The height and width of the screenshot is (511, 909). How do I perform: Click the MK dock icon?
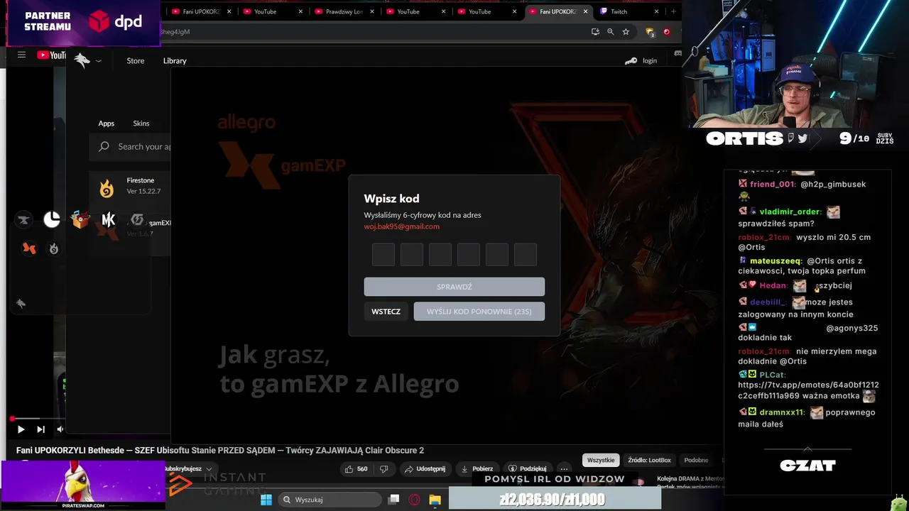coord(109,220)
